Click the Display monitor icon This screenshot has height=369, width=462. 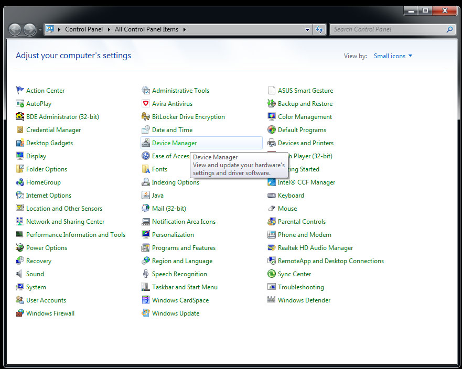tap(20, 156)
